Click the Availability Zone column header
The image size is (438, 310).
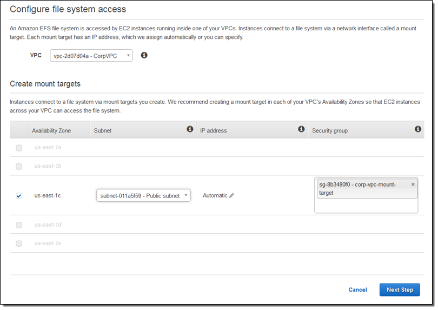[x=51, y=131]
